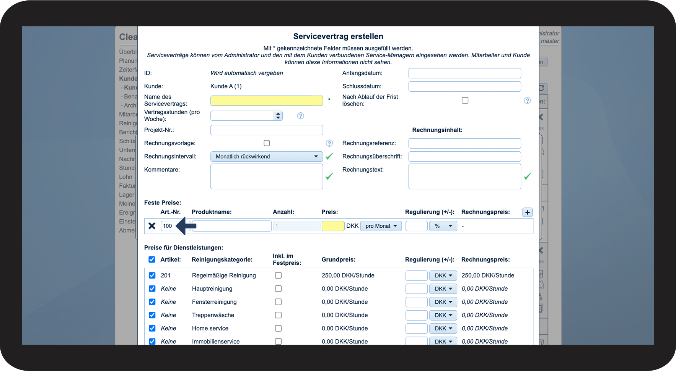676x371 pixels.
Task: Uncheck the Immobilienservice row checkbox
Action: point(152,341)
